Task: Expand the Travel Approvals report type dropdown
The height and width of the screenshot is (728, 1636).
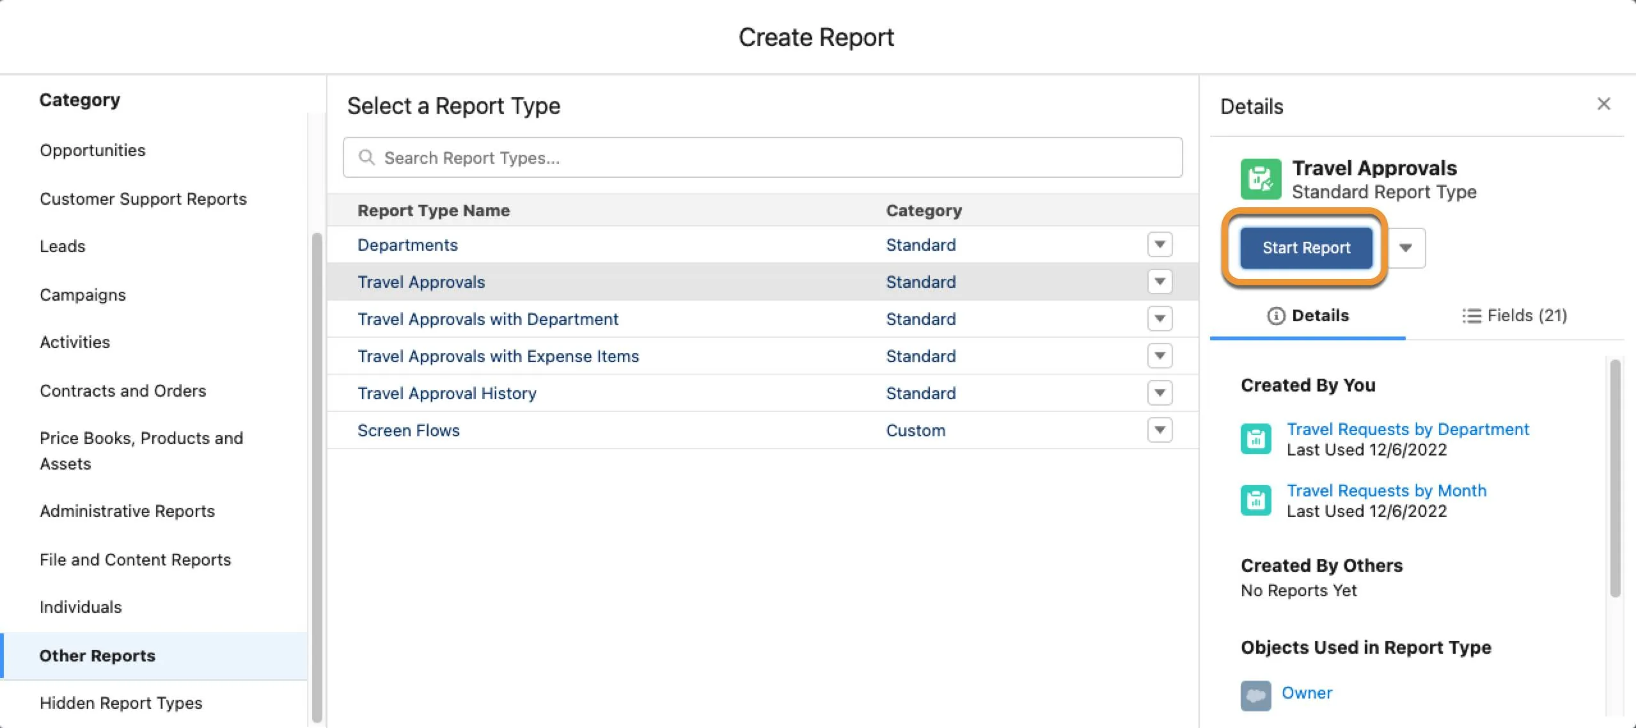Action: coord(1160,281)
